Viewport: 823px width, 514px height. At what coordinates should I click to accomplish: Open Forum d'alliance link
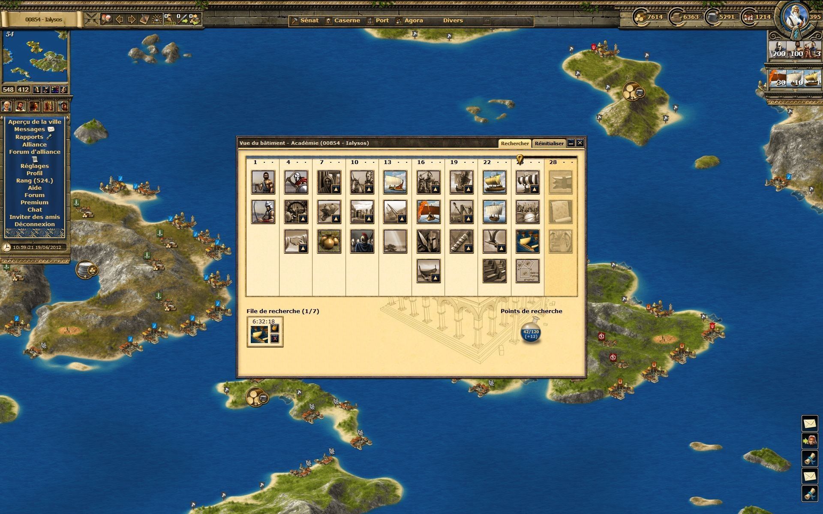[35, 152]
